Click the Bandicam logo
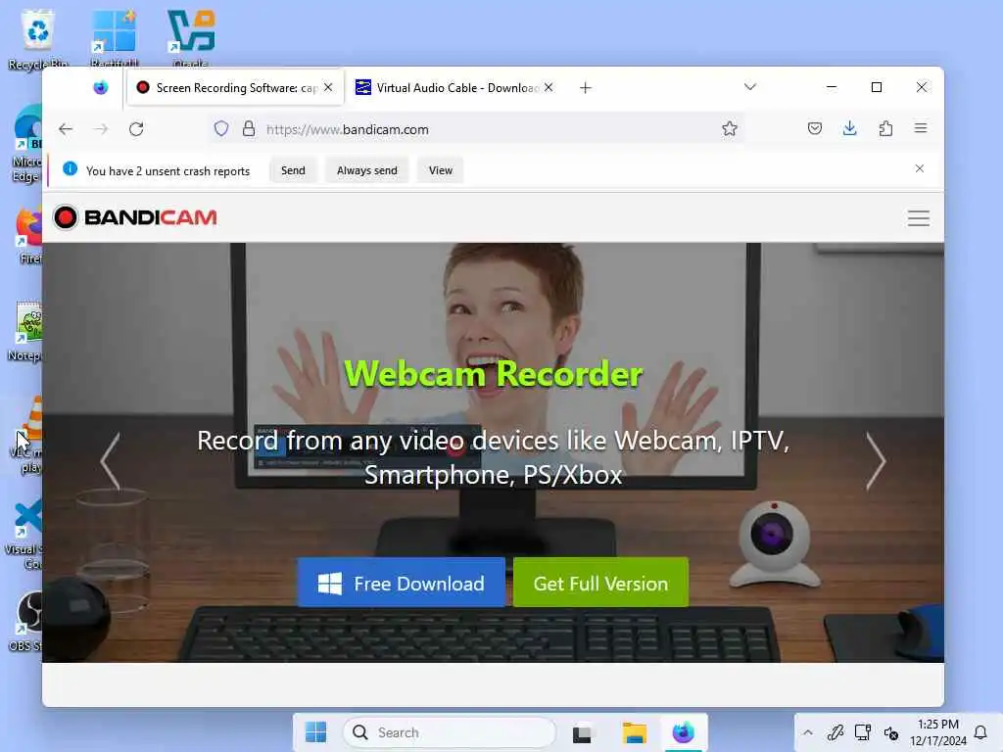 (x=135, y=217)
